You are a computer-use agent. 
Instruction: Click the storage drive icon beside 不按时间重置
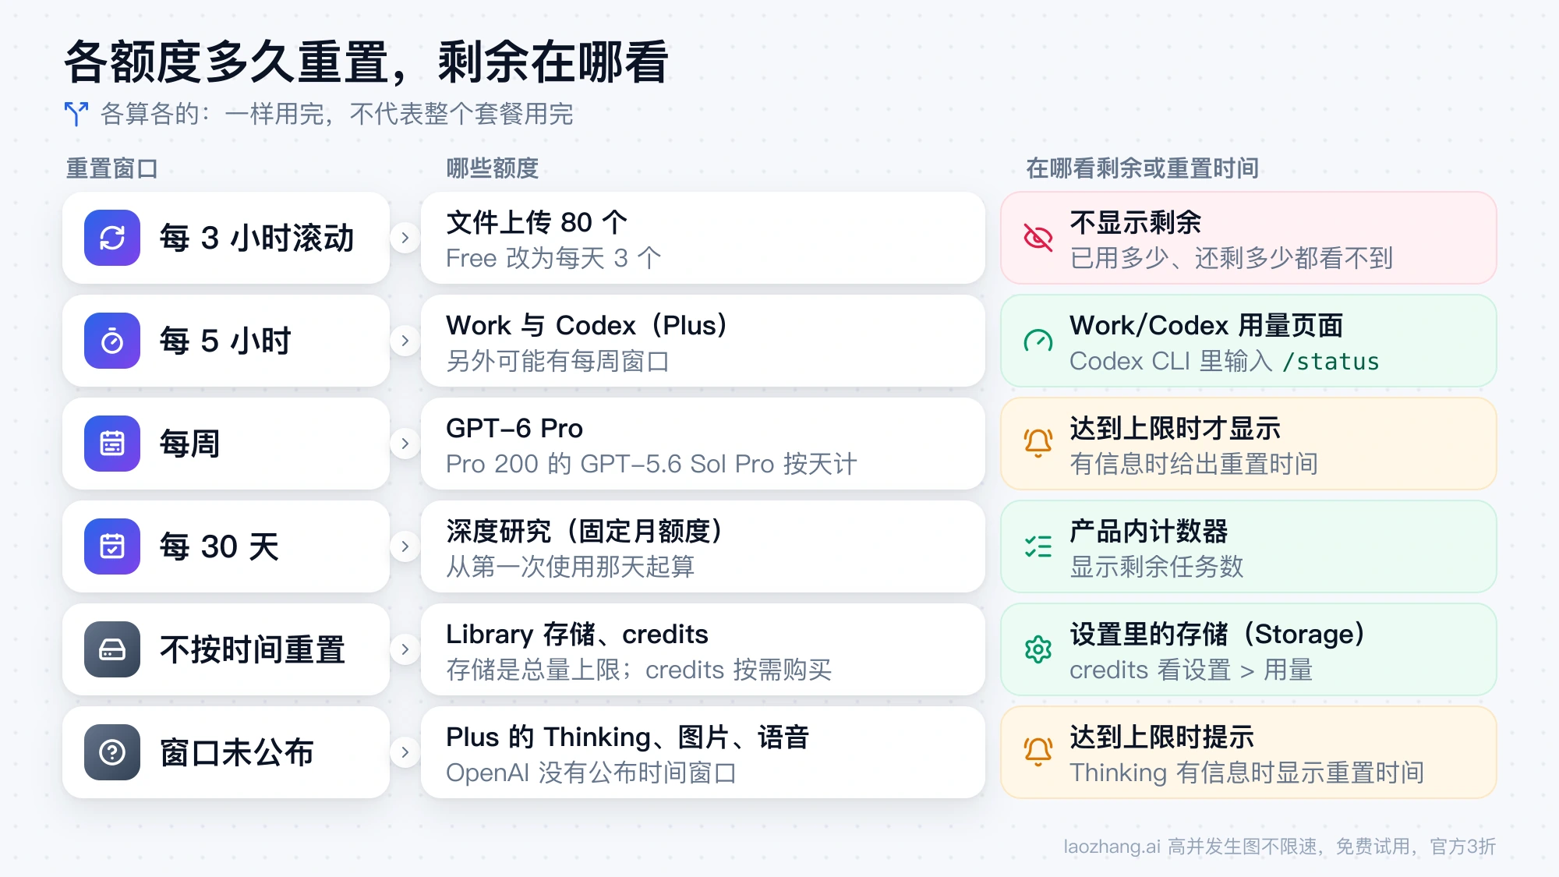pos(112,649)
